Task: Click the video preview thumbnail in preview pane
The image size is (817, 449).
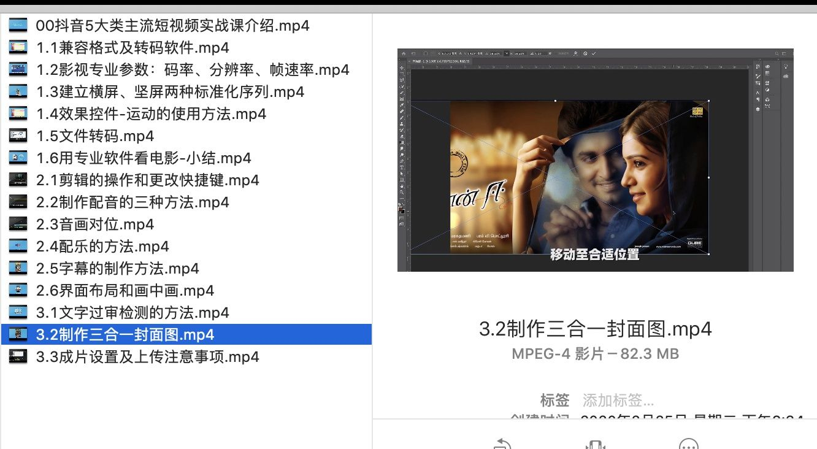Action: 595,160
